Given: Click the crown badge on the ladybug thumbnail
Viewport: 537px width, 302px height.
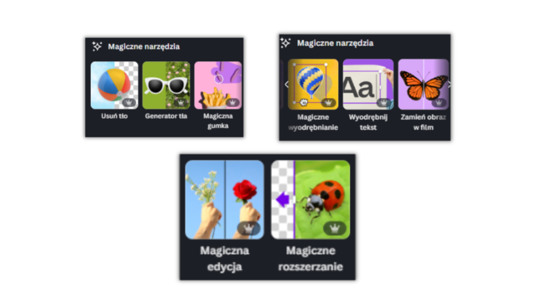Looking at the screenshot, I should (335, 228).
